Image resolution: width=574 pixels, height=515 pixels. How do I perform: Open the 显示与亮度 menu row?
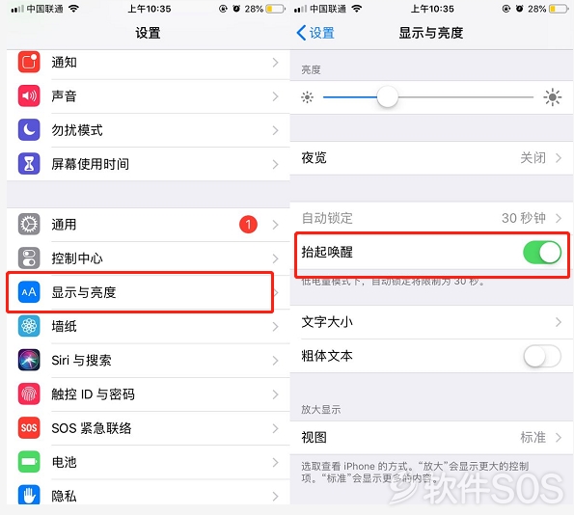[x=148, y=292]
